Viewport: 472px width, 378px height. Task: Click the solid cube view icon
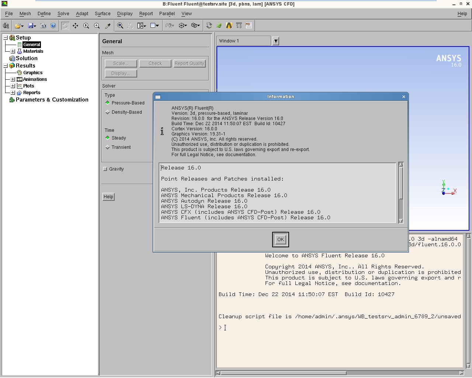click(x=194, y=26)
